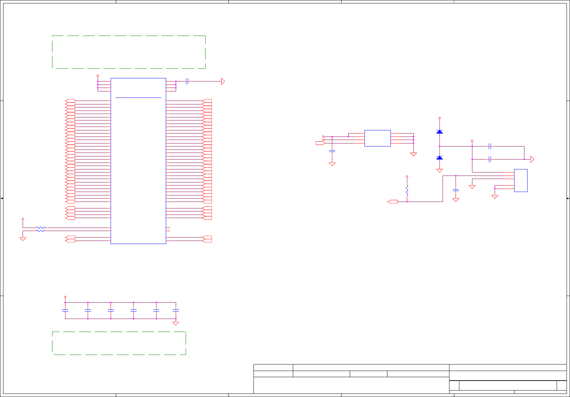Select the capacitor below the small IC inputs

point(332,151)
